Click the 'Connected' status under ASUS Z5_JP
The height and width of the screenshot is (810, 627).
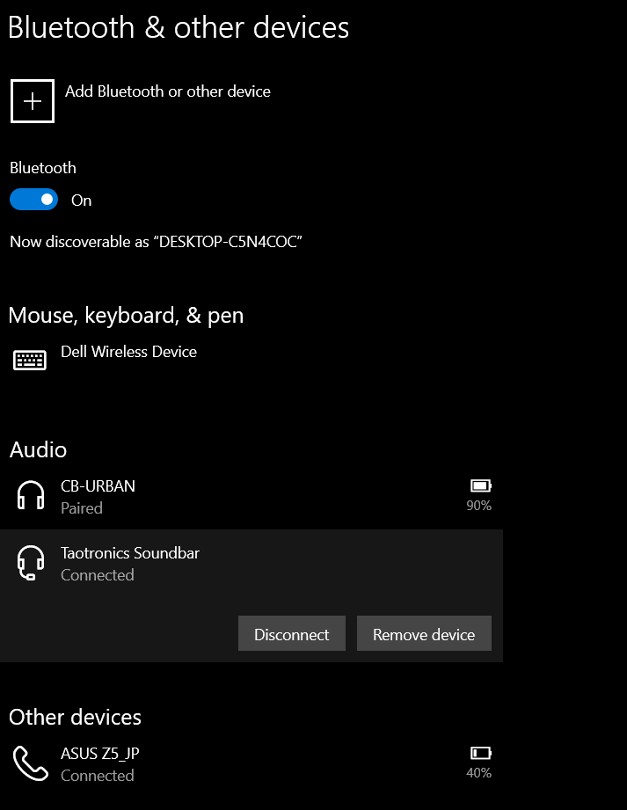[x=97, y=776]
